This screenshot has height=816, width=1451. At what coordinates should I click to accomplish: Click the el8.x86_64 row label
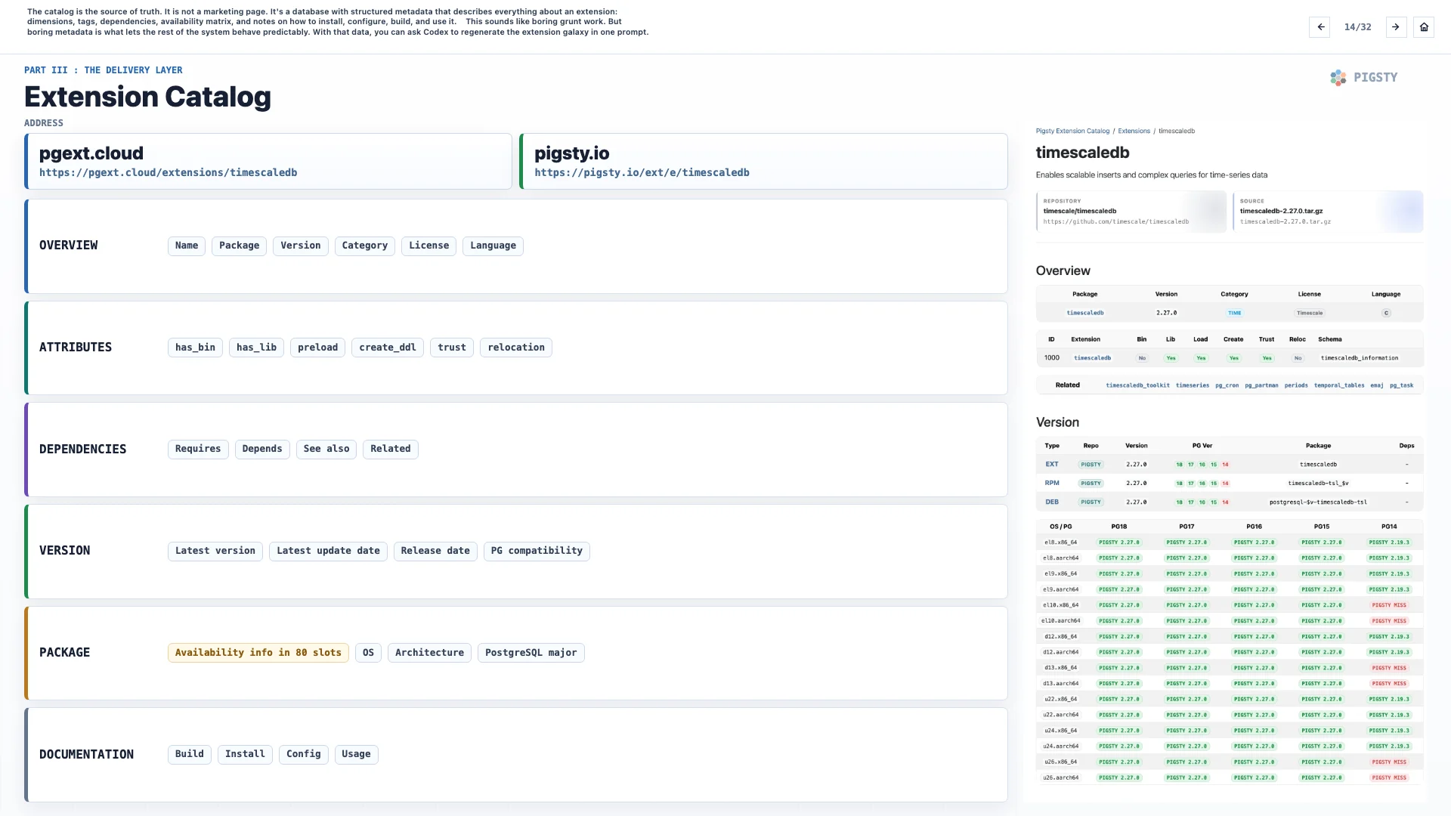pos(1060,542)
